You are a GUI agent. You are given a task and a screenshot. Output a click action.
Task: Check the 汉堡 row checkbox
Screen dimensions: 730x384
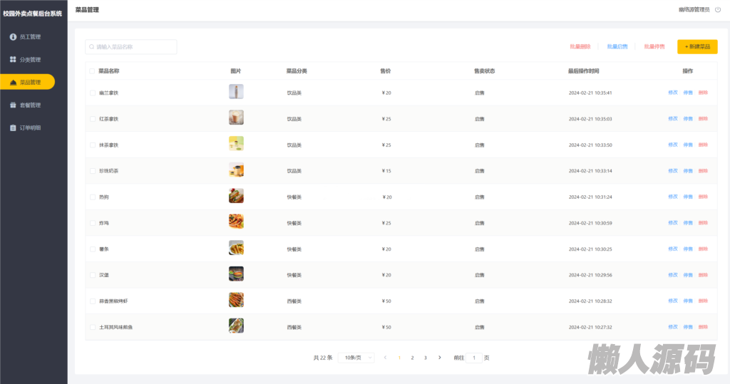tap(93, 275)
